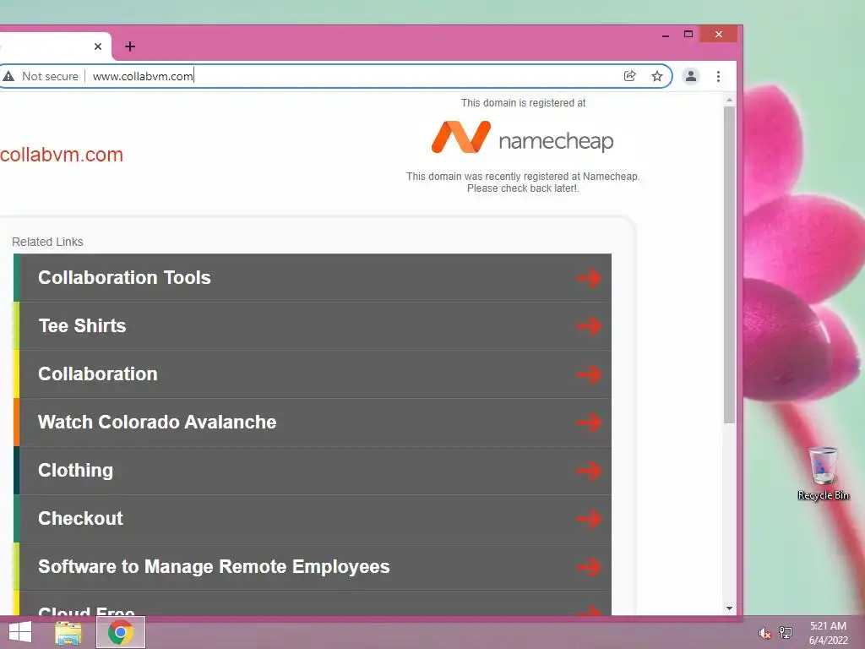This screenshot has width=865, height=649.
Task: Click the Namecheap logo
Action: (522, 138)
